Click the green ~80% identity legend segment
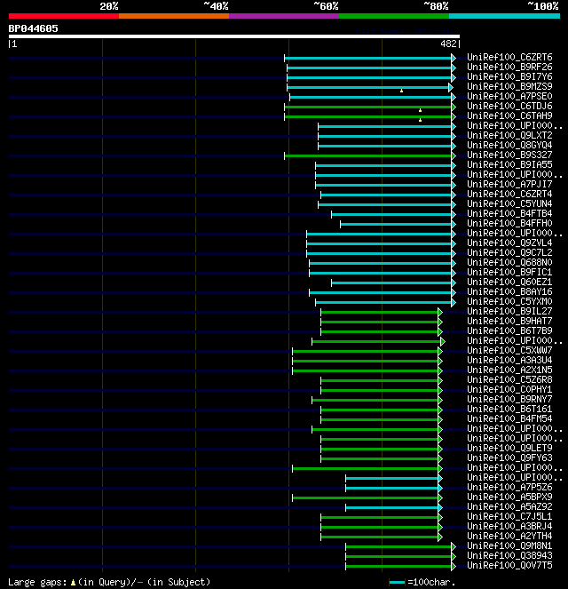Image resolution: width=568 pixels, height=589 pixels. [394, 16]
